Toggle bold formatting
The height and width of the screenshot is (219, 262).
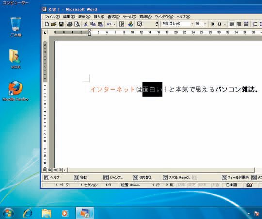pos(213,24)
